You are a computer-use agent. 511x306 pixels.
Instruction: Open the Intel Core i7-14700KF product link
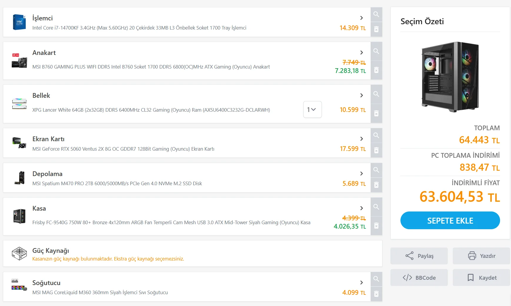139,28
